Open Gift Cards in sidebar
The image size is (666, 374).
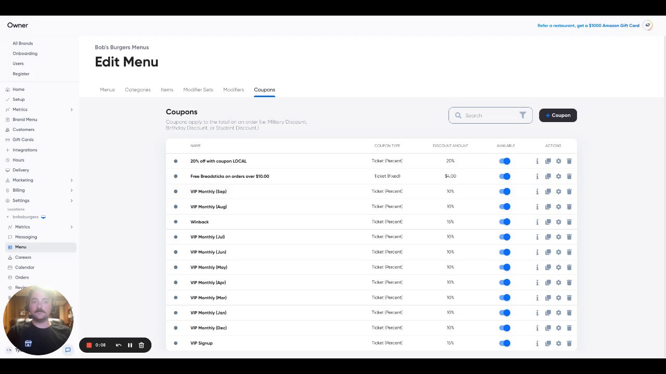pos(23,140)
